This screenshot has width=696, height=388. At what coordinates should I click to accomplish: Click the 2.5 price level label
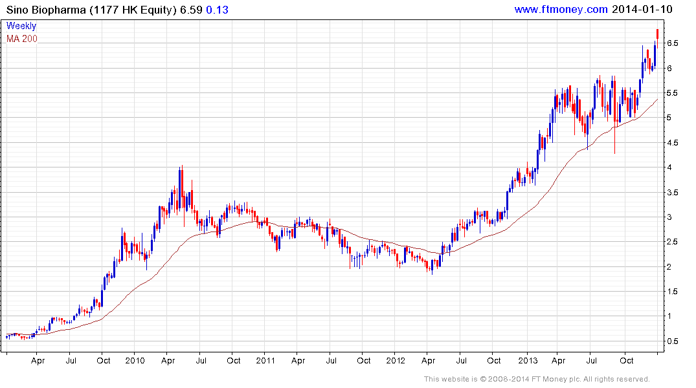click(671, 242)
